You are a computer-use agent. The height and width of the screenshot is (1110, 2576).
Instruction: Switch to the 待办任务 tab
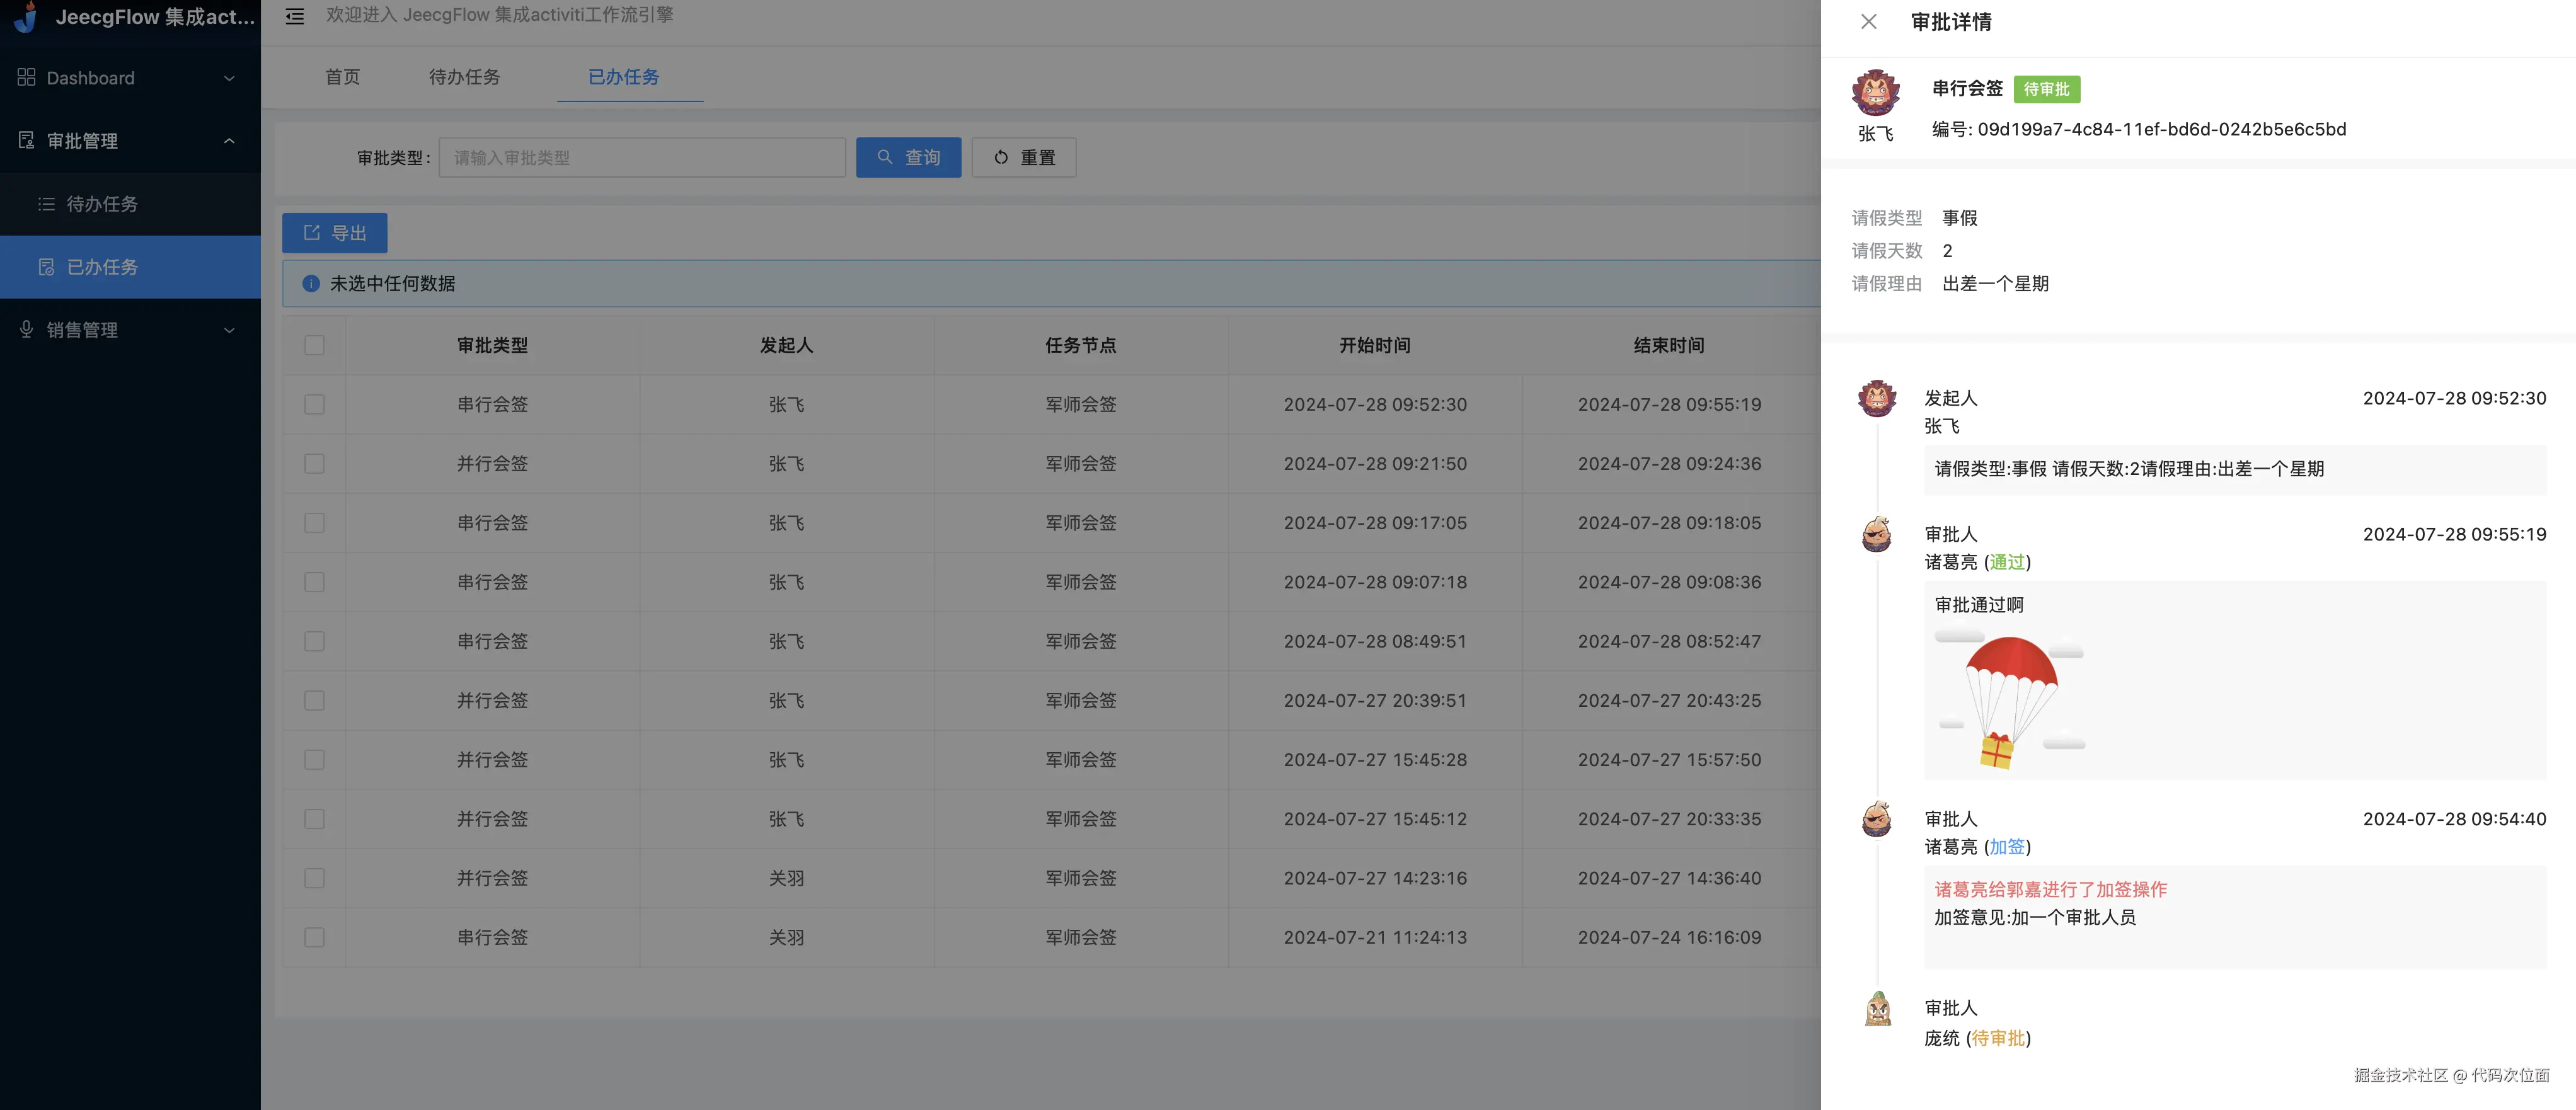pos(464,77)
